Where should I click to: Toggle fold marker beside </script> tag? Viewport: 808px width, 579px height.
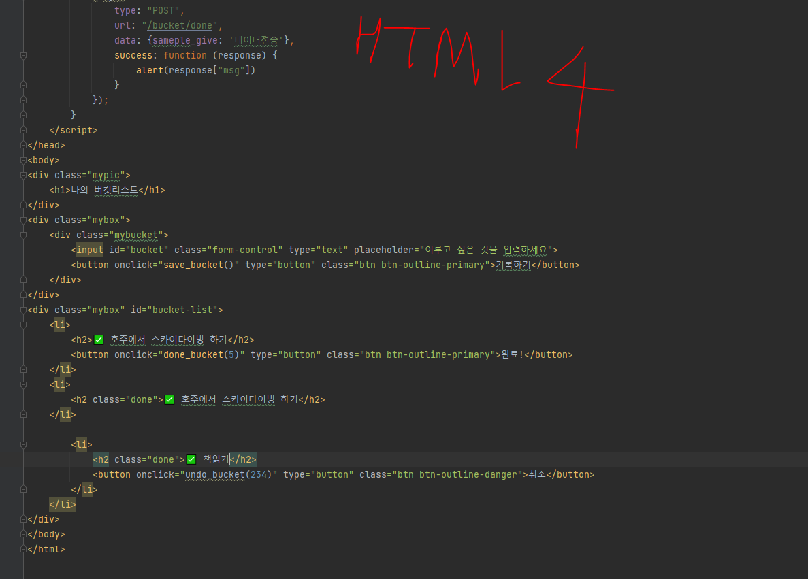point(23,131)
